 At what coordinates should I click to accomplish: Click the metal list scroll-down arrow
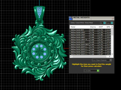point(112,54)
